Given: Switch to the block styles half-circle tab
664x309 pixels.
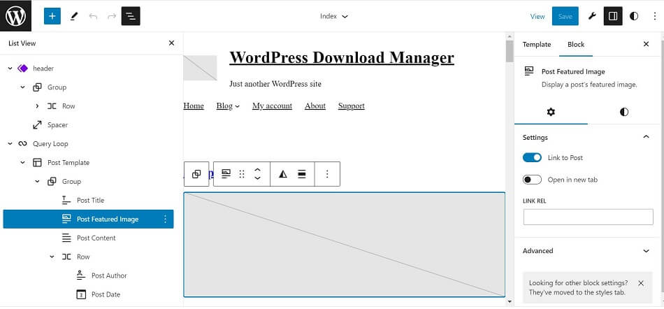Looking at the screenshot, I should click(623, 112).
